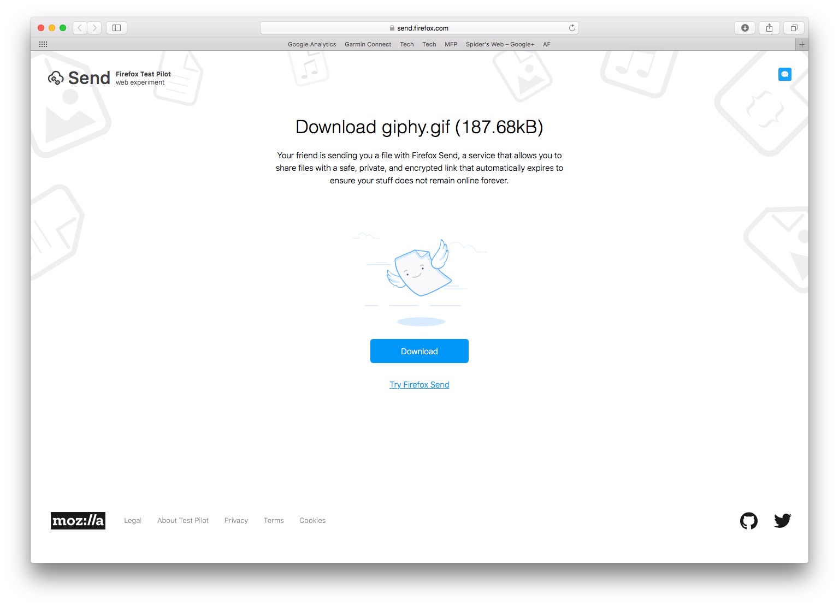Open the Safari share button

pyautogui.click(x=769, y=28)
